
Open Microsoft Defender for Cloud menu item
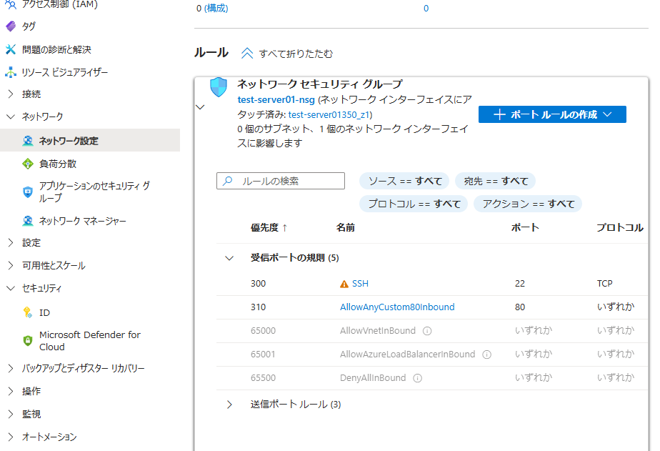[90, 341]
